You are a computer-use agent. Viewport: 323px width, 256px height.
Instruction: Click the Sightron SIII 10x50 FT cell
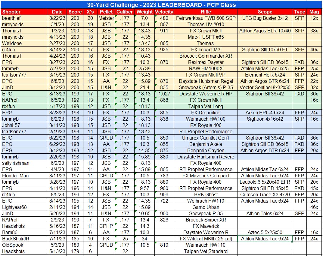point(265,50)
